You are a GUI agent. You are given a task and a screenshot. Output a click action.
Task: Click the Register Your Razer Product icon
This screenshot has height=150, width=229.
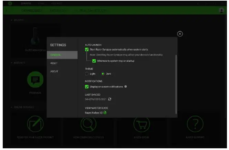pyautogui.click(x=35, y=124)
